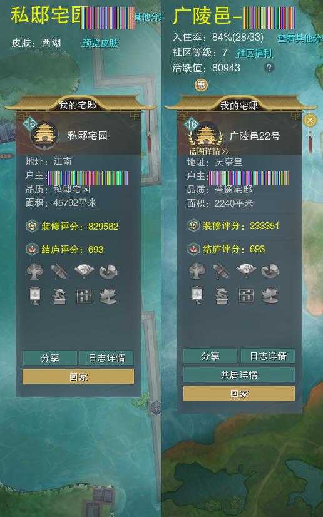This screenshot has height=517, width=323.
Task: Click the tree icon in 私邸宅园 panel
Action: point(35,272)
